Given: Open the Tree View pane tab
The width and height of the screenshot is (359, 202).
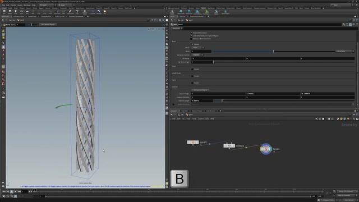Looking at the screenshot, I should pos(185,111).
